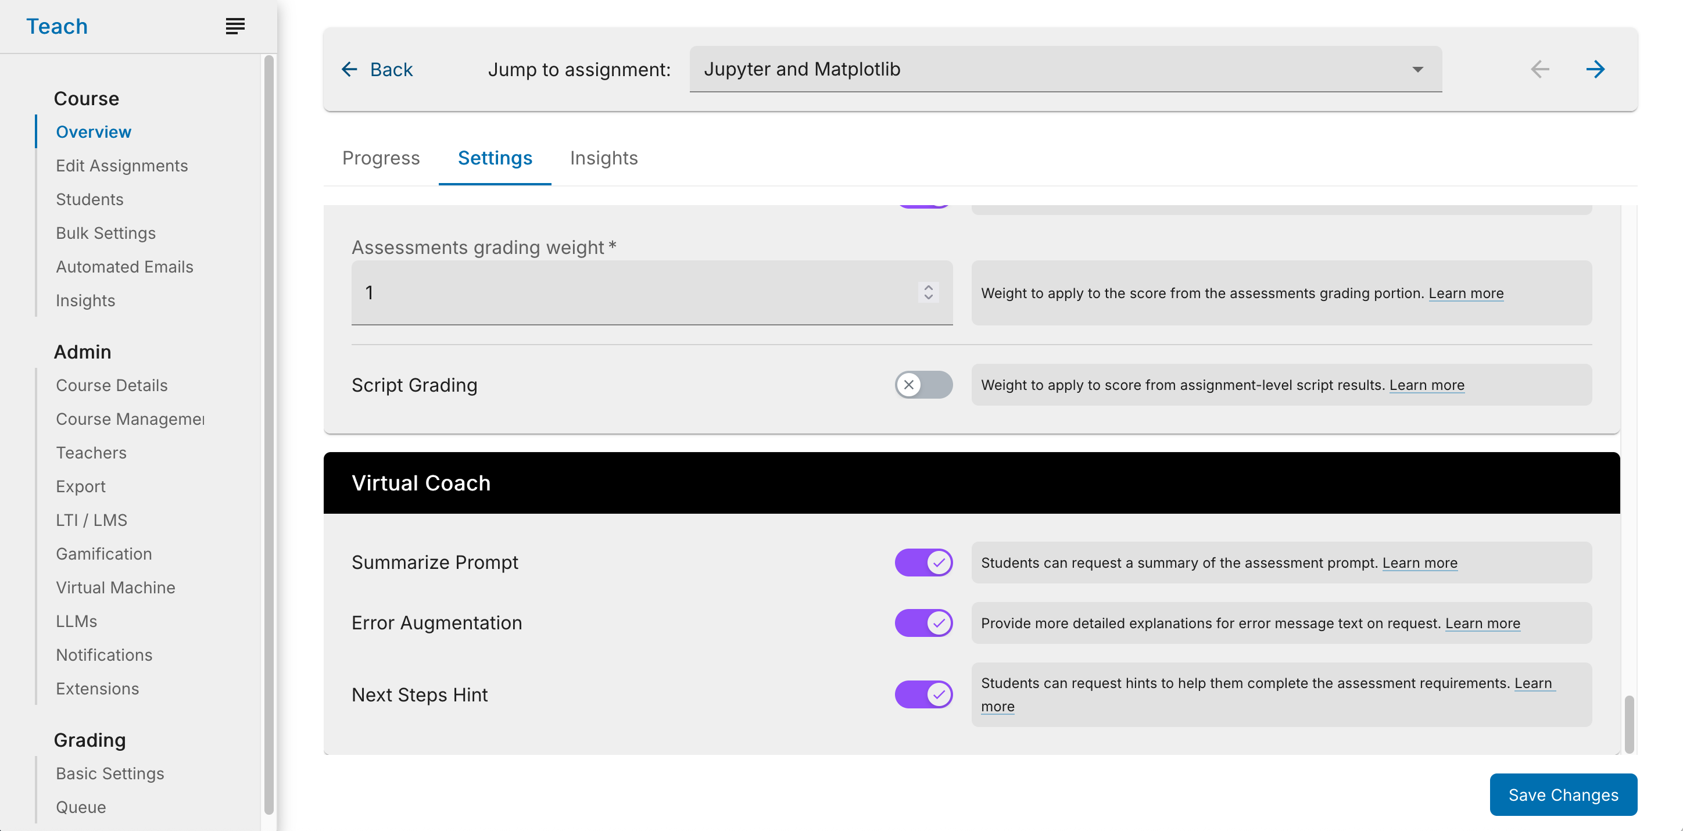Select LLMs under the Admin section
1683x831 pixels.
click(x=77, y=621)
